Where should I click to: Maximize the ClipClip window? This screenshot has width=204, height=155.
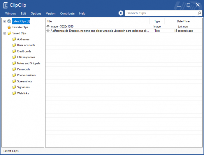pyautogui.click(x=188, y=5)
